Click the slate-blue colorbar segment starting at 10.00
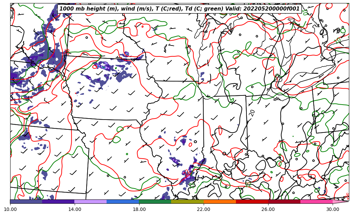This screenshot has height=215, width=352. click(26, 201)
